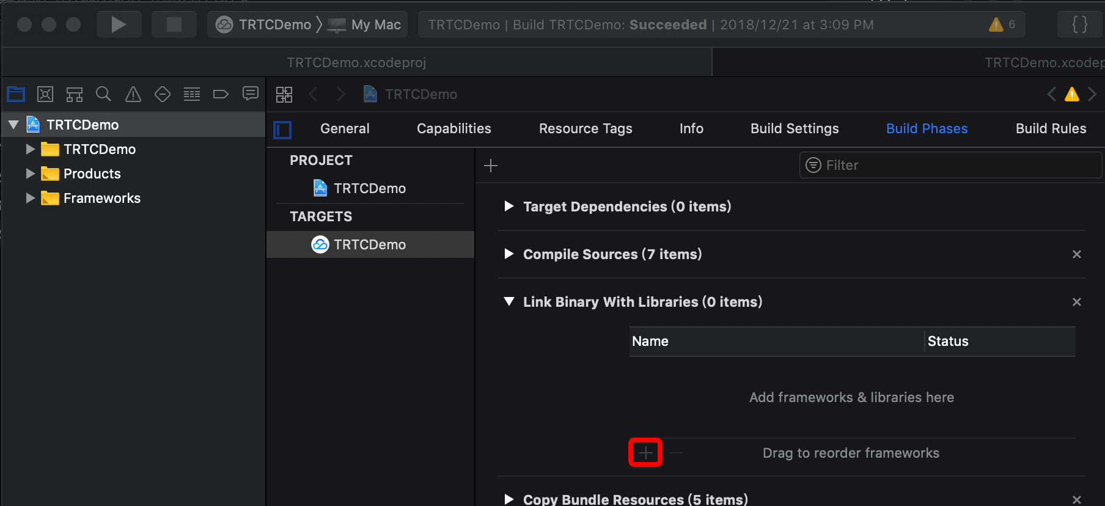Click the Run (play) button
The image size is (1105, 506).
point(119,24)
